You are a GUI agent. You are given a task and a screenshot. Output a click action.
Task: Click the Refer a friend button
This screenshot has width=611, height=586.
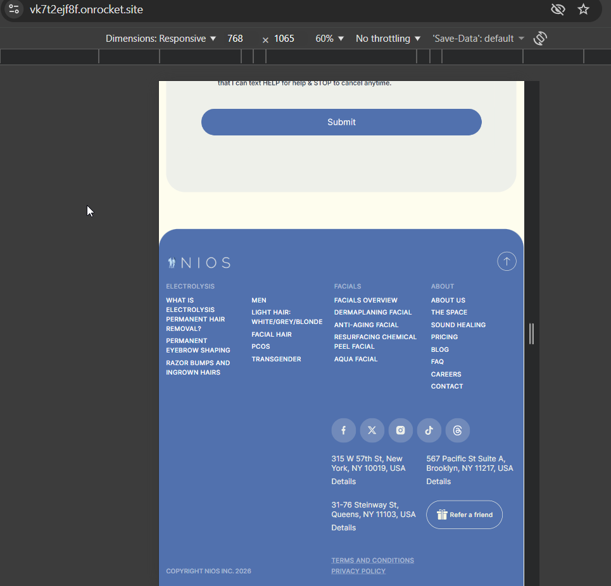pyautogui.click(x=464, y=514)
